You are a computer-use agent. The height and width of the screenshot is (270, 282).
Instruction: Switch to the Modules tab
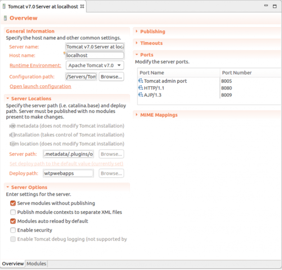point(36,264)
